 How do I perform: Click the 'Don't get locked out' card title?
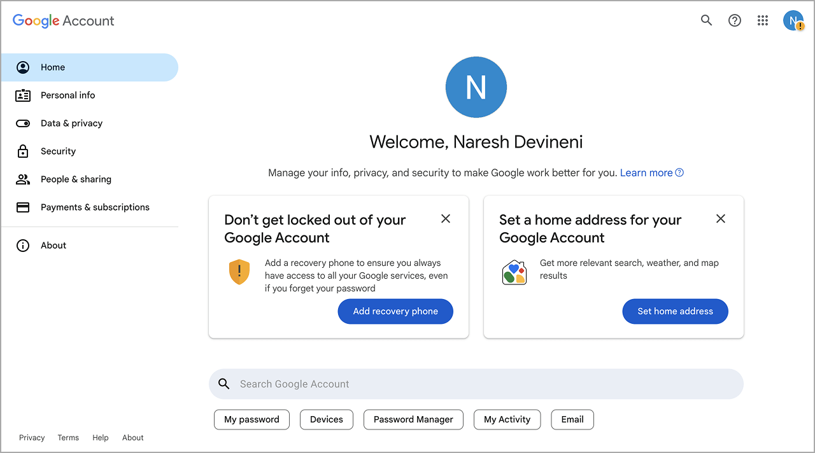click(x=315, y=229)
